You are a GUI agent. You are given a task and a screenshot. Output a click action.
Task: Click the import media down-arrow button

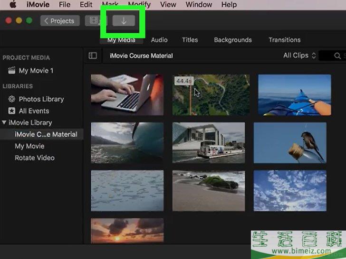click(124, 21)
